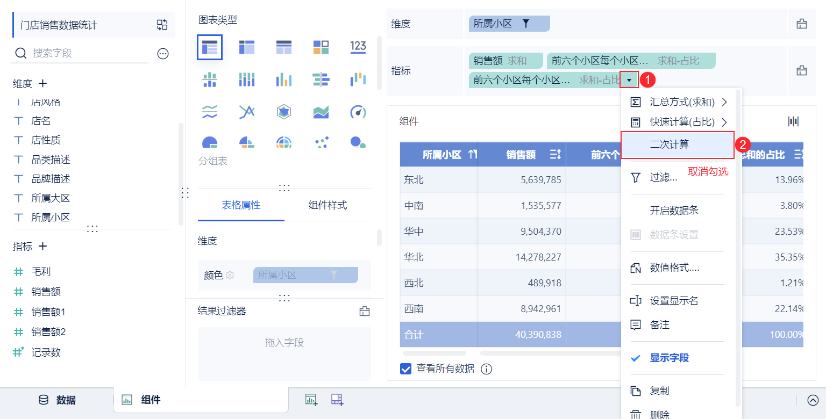Choose the multi-series crossing line chart icon
Screen dimensions: 826x419
pyautogui.click(x=246, y=112)
